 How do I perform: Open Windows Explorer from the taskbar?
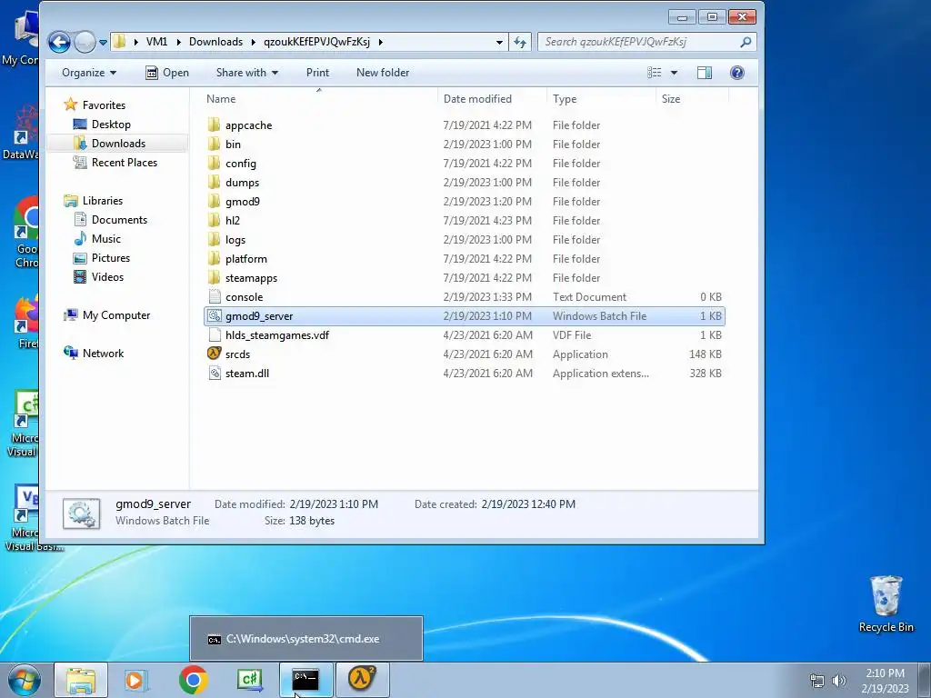81,680
